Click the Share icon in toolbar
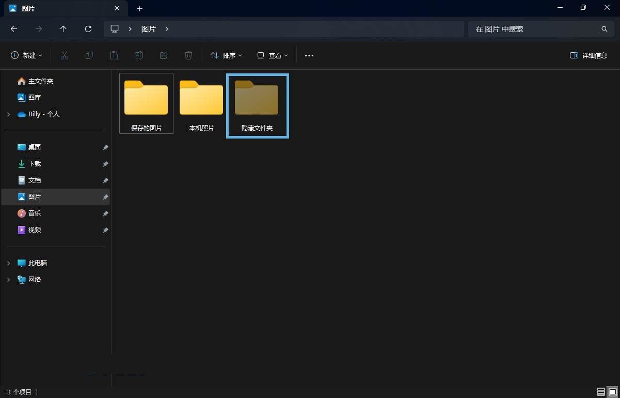The image size is (620, 398). [164, 55]
